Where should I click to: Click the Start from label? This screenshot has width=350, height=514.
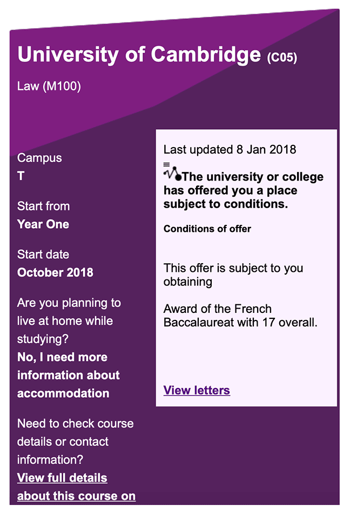tap(43, 206)
